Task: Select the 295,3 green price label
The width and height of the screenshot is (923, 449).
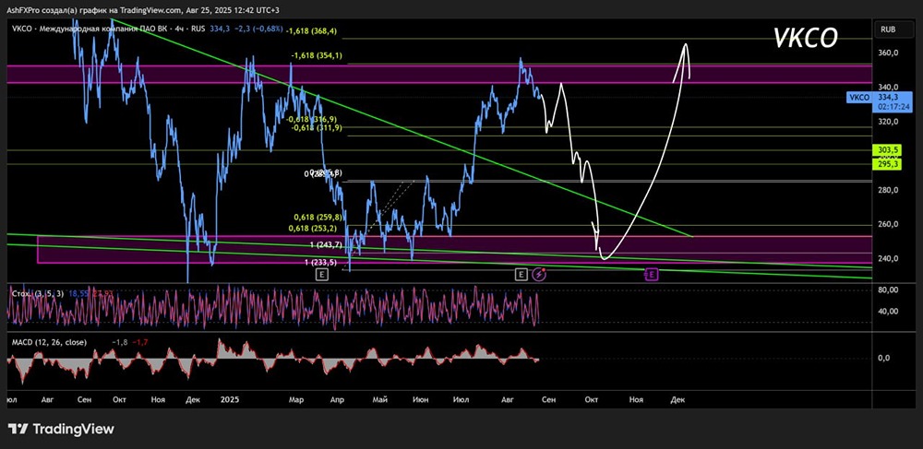Action: point(888,164)
